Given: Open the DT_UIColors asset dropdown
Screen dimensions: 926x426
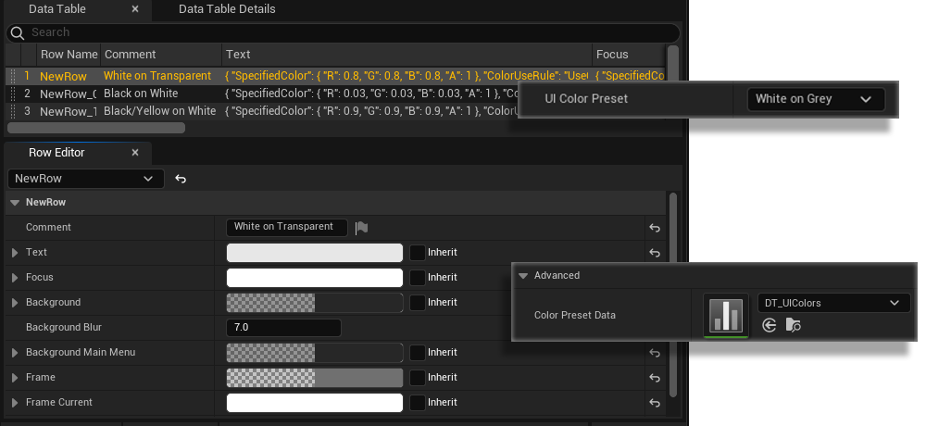Looking at the screenshot, I should [x=832, y=303].
